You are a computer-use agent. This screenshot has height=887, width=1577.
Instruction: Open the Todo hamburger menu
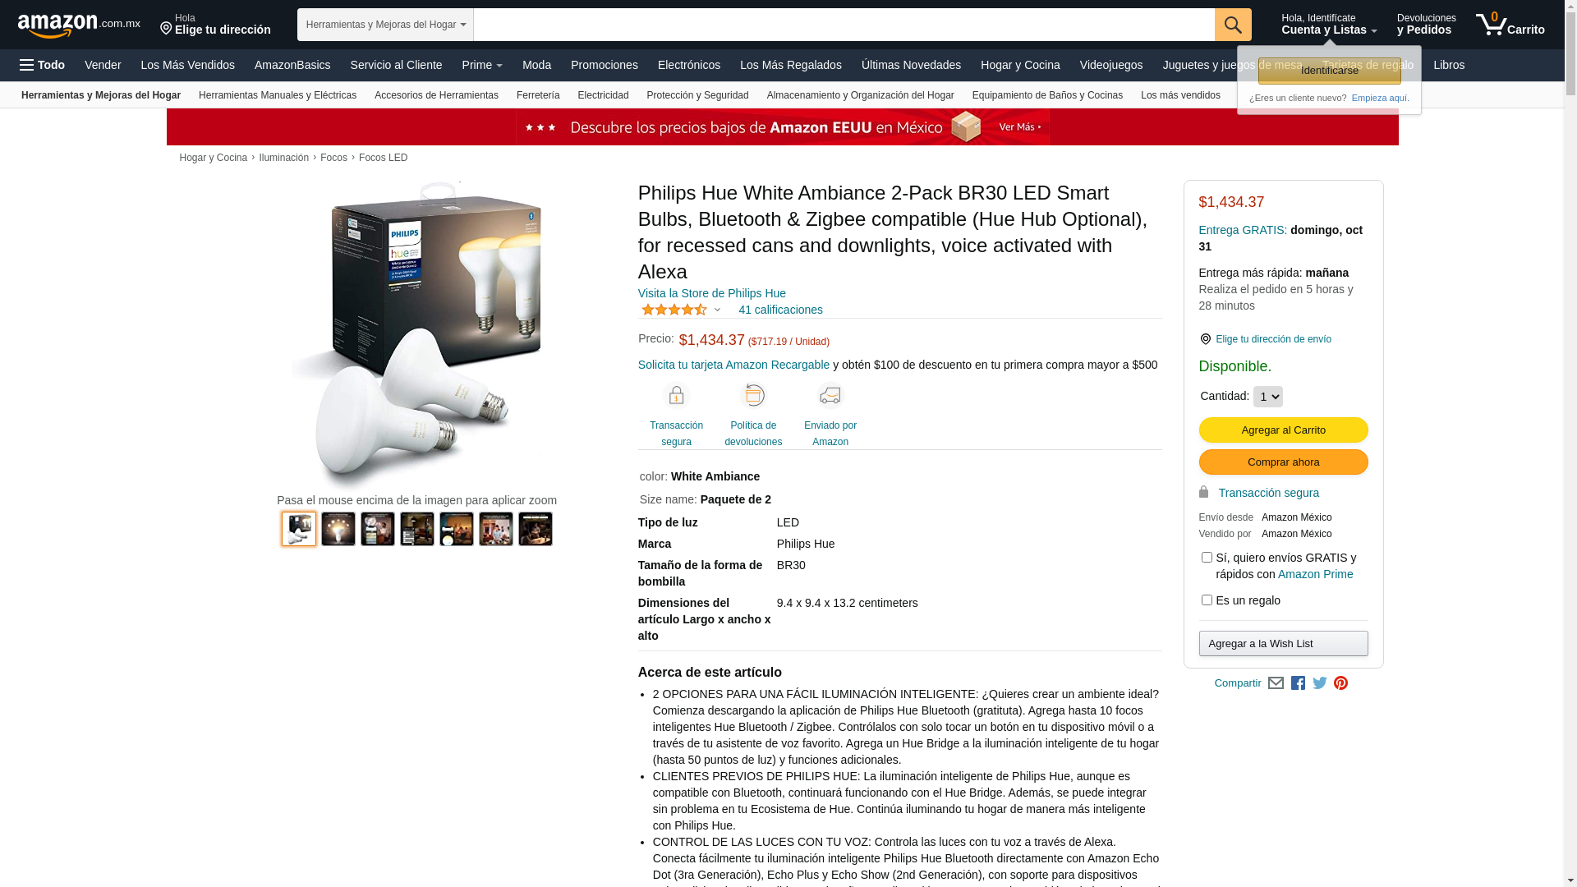coord(42,65)
